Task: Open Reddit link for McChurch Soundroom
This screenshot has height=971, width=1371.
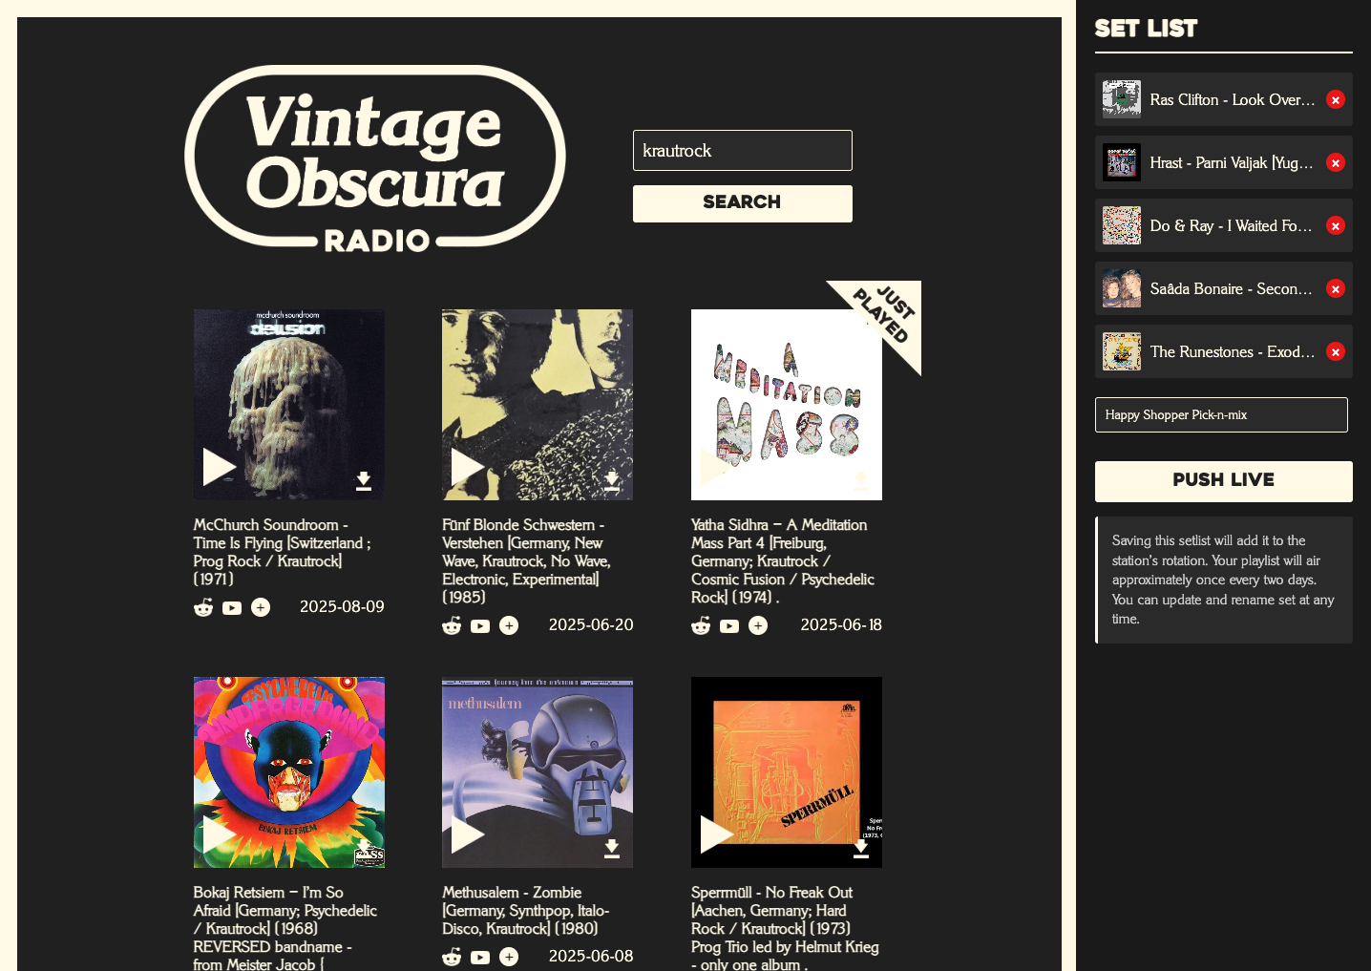Action: (203, 607)
